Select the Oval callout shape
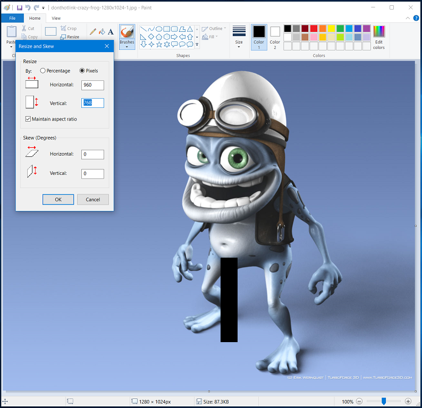 tap(182, 45)
